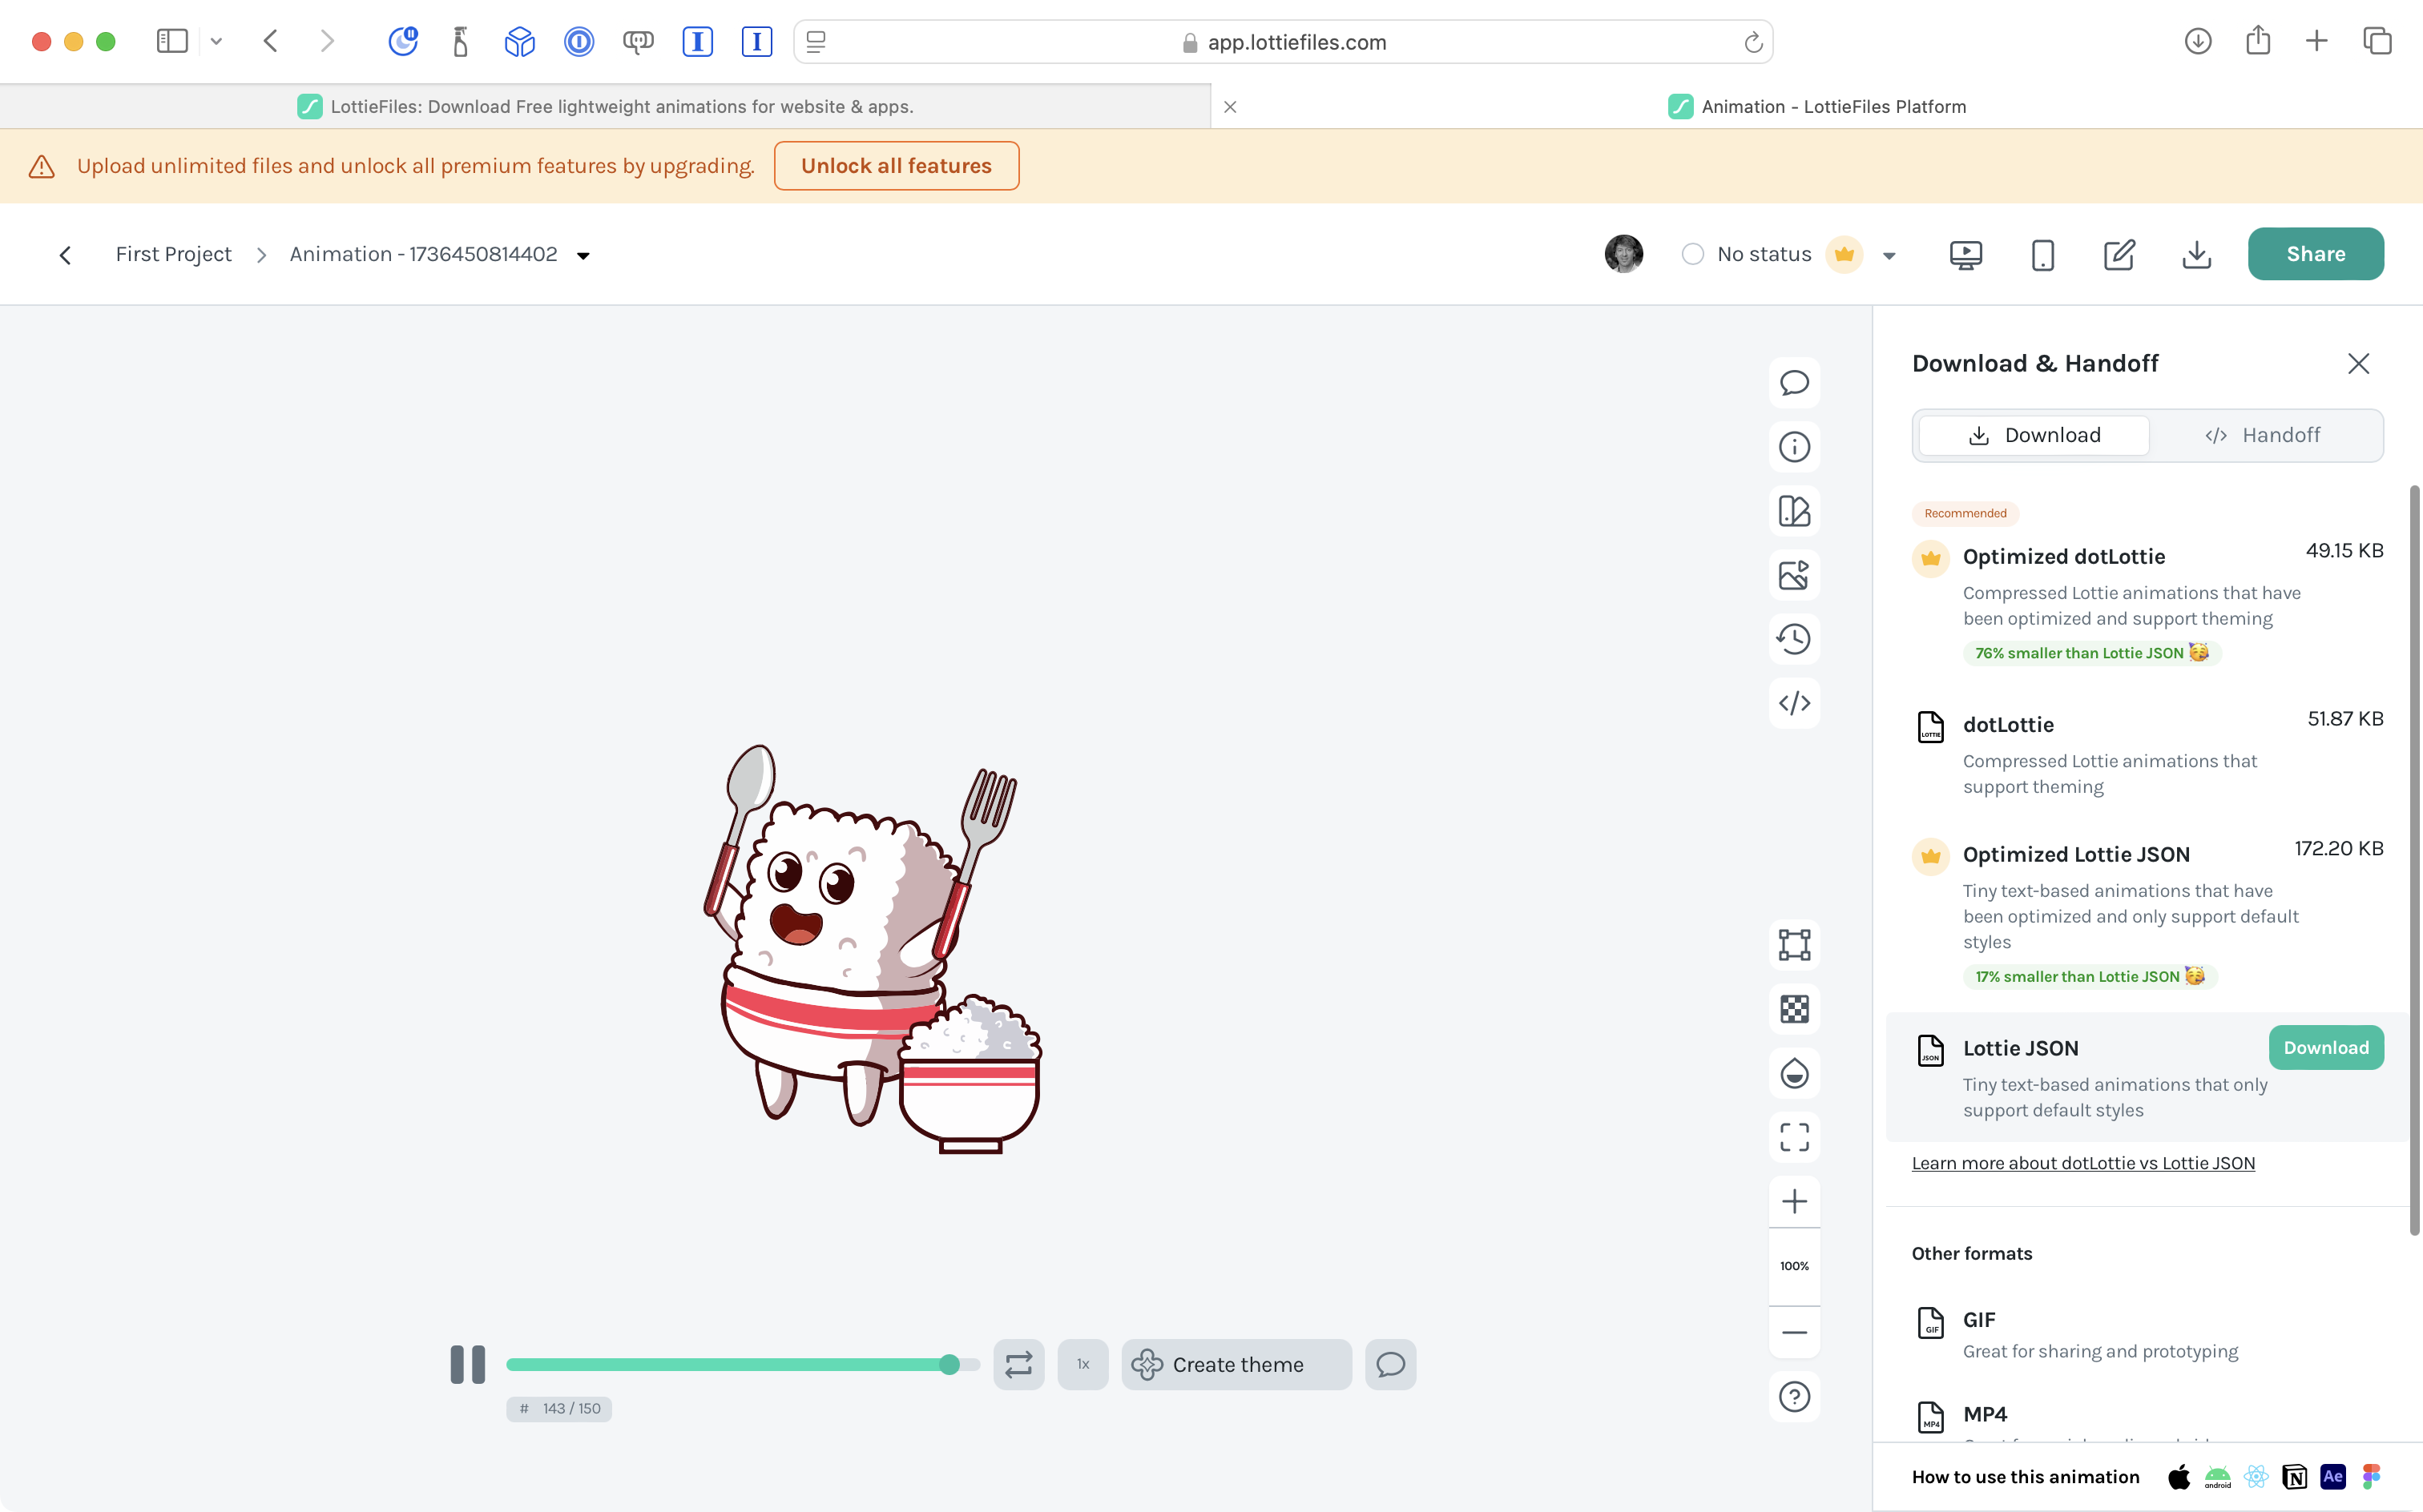Change the 1x playback speed
This screenshot has width=2423, height=1512.
pos(1082,1364)
